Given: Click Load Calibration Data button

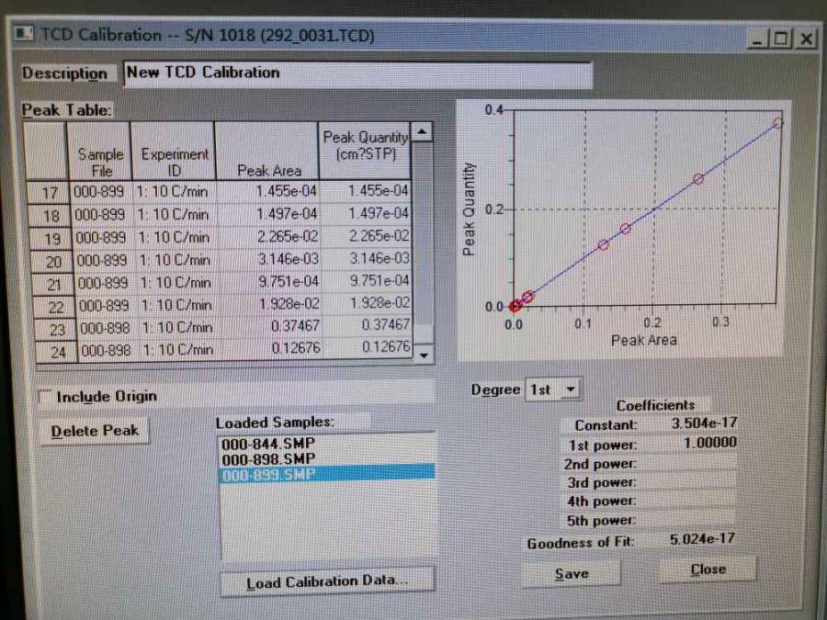Looking at the screenshot, I should (x=327, y=581).
